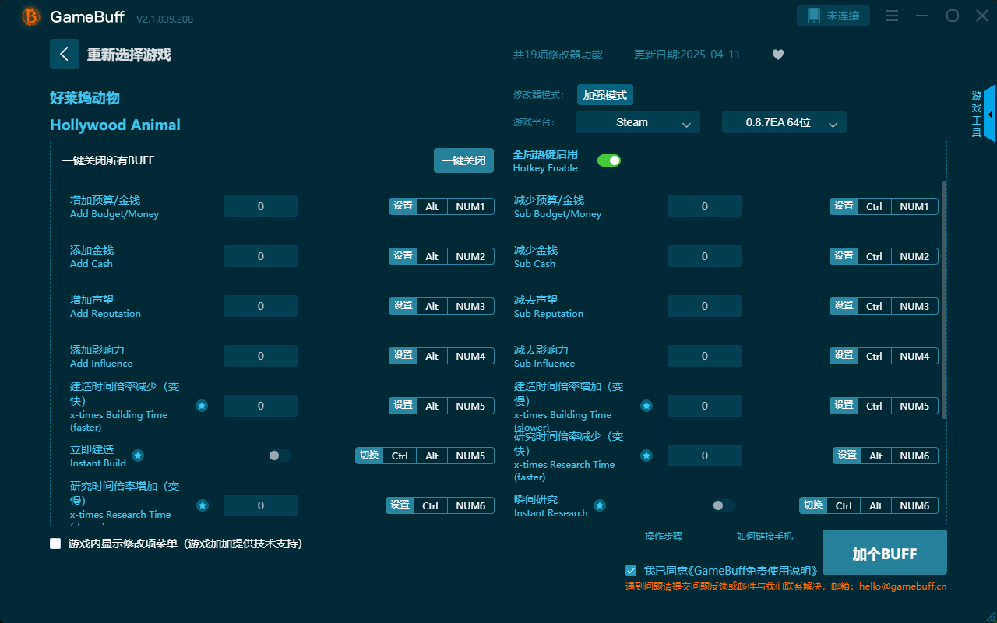Open phone connection via the 未连接 icon
The image size is (997, 623).
click(833, 15)
